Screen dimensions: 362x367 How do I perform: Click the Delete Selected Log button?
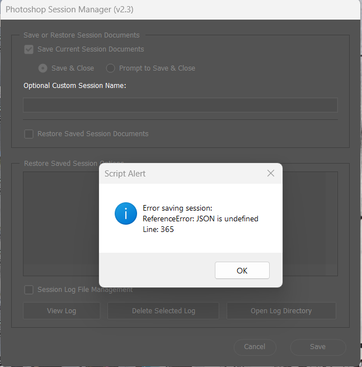(163, 310)
